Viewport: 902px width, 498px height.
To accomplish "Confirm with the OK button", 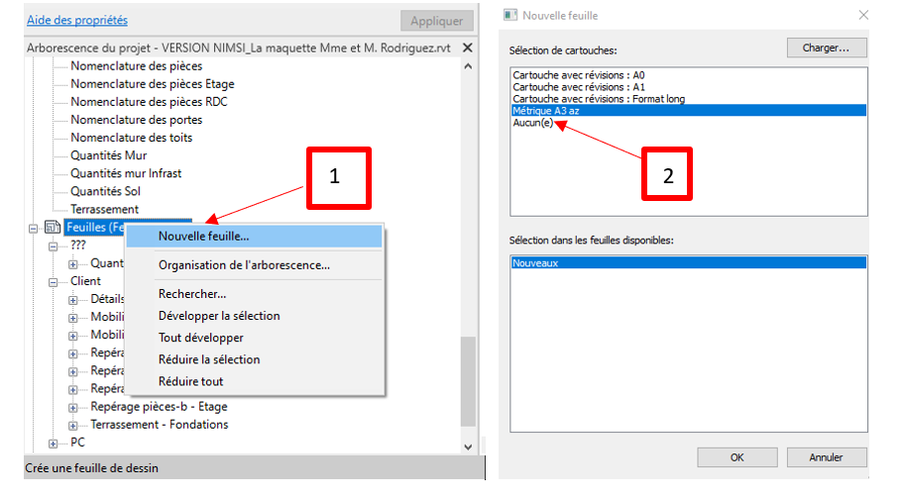I will [x=736, y=457].
